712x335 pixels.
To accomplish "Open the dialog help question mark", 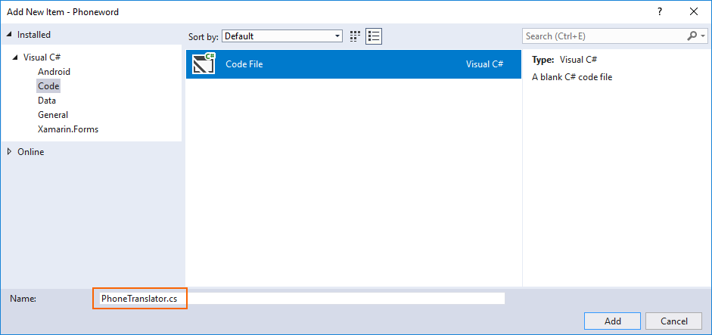I will tap(660, 12).
